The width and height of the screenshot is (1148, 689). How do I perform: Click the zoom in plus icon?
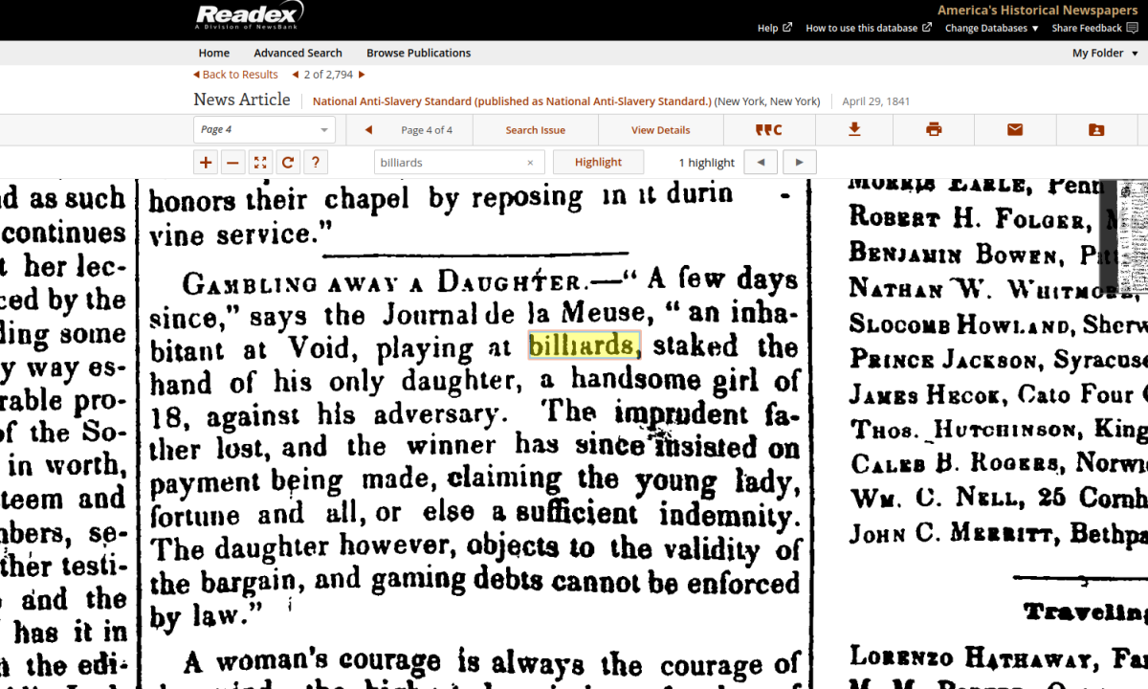click(x=206, y=163)
